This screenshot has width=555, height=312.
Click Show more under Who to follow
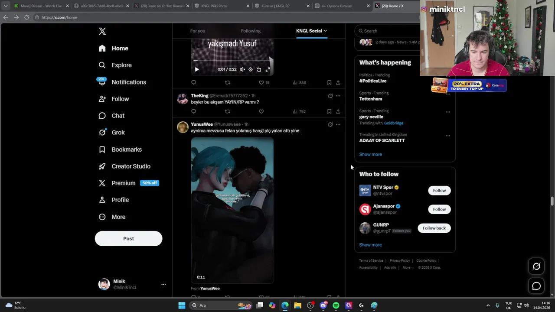[x=370, y=245]
